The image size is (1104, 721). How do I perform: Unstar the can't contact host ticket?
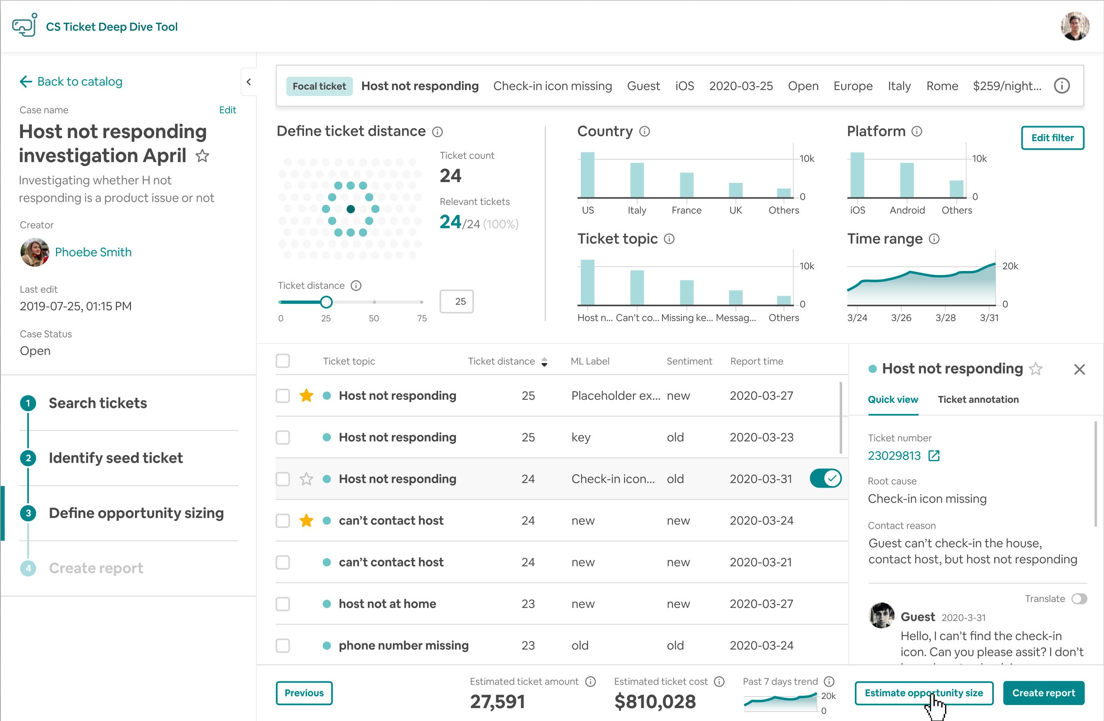(306, 521)
